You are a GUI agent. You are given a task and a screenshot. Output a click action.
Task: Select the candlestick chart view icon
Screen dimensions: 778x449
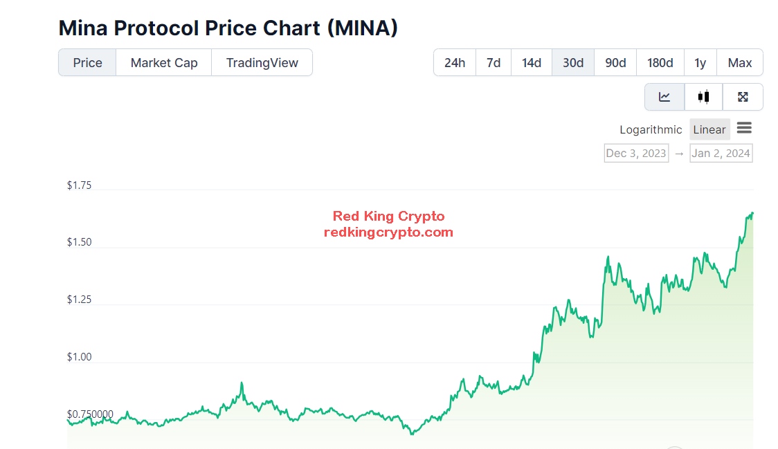click(703, 97)
